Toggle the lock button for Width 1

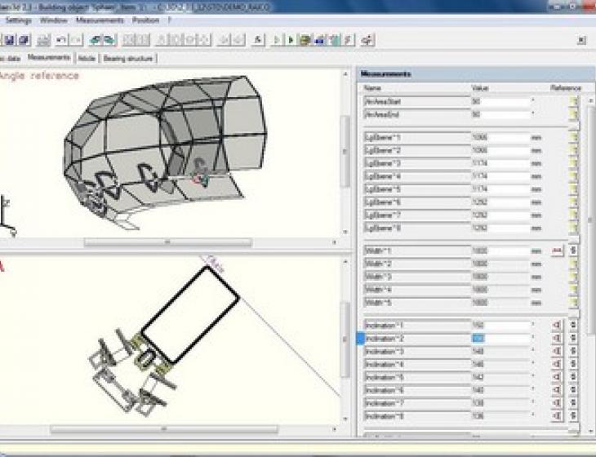(574, 251)
